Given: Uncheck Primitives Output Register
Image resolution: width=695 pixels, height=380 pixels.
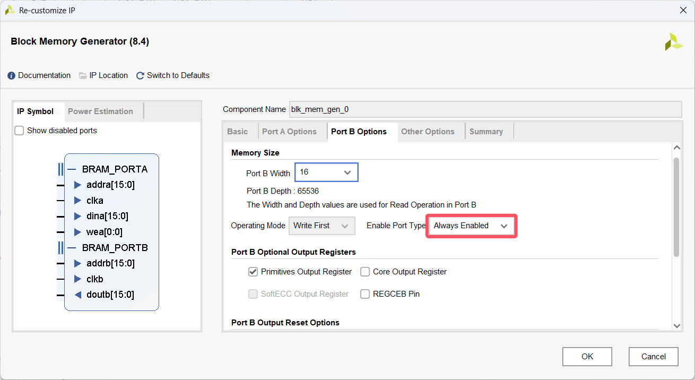Looking at the screenshot, I should pyautogui.click(x=253, y=272).
